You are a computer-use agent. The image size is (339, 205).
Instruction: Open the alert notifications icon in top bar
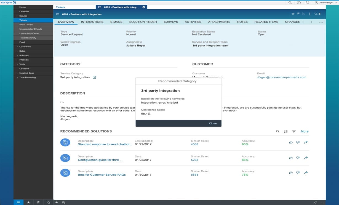pos(299,2)
